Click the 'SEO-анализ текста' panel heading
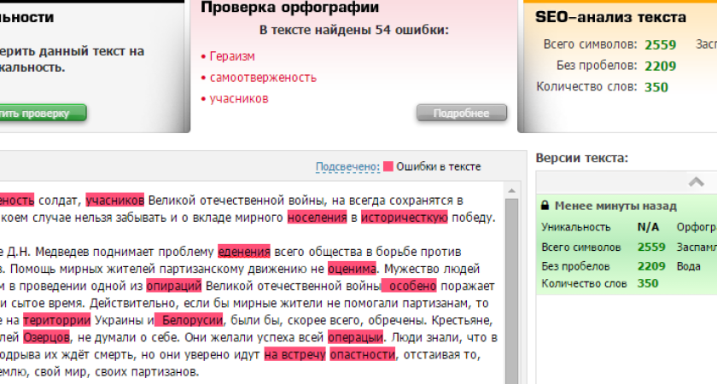Screen dimensions: 717x384 click(610, 17)
